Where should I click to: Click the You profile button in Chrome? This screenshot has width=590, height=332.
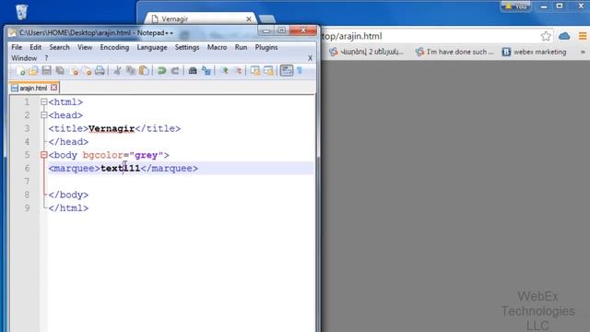pos(516,6)
